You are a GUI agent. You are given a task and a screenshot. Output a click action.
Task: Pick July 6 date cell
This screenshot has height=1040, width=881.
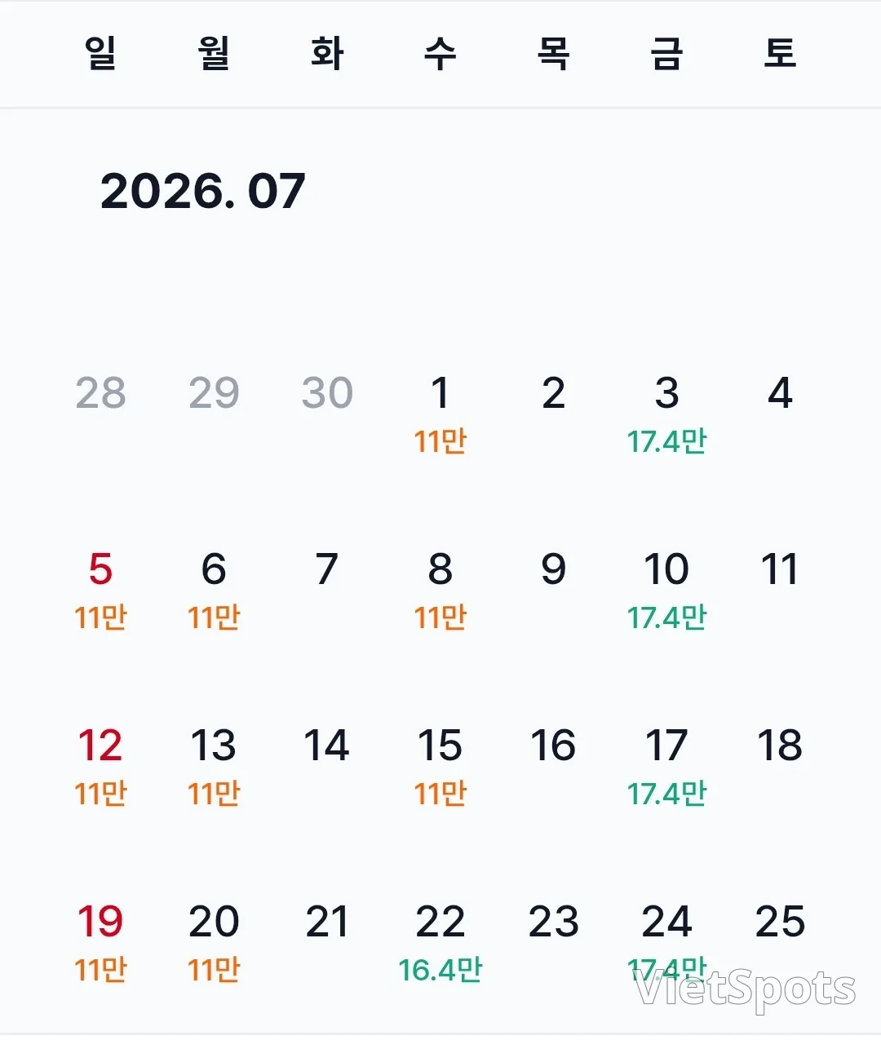(x=214, y=591)
